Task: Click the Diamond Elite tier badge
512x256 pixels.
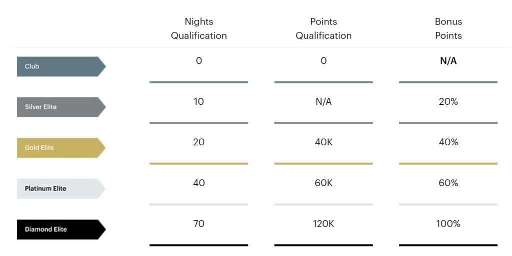Action: (x=61, y=229)
